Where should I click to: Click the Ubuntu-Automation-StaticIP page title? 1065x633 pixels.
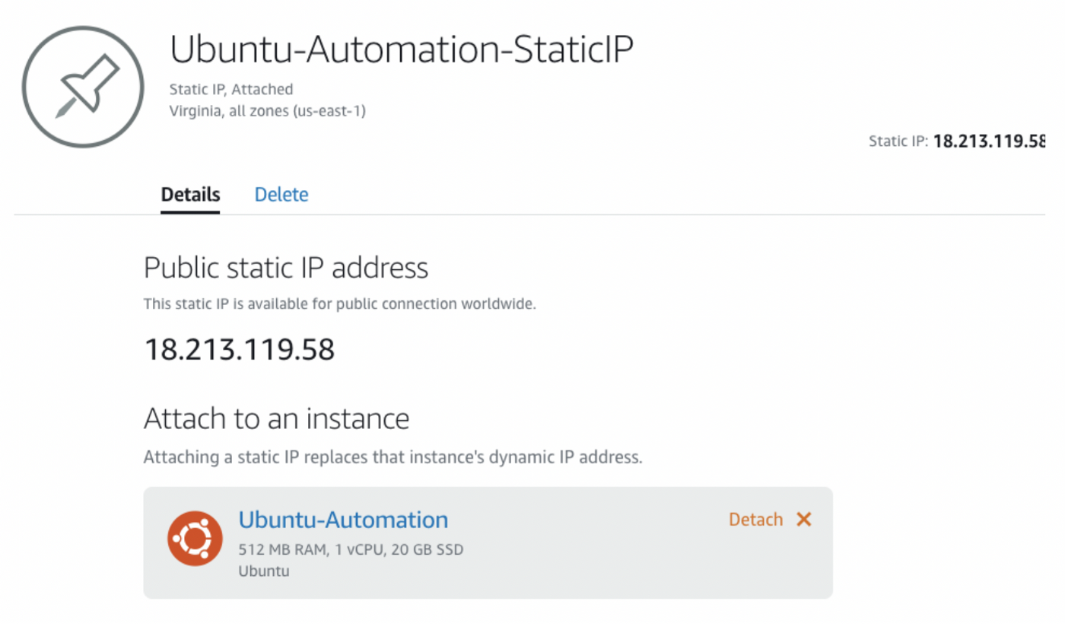pos(402,50)
